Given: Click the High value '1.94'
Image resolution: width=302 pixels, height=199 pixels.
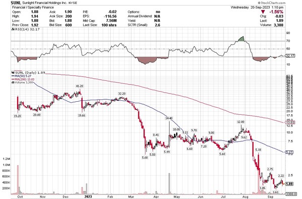Looking at the screenshot, I should 35,17.
